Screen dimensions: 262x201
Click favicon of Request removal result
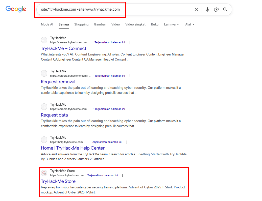[x=44, y=73]
